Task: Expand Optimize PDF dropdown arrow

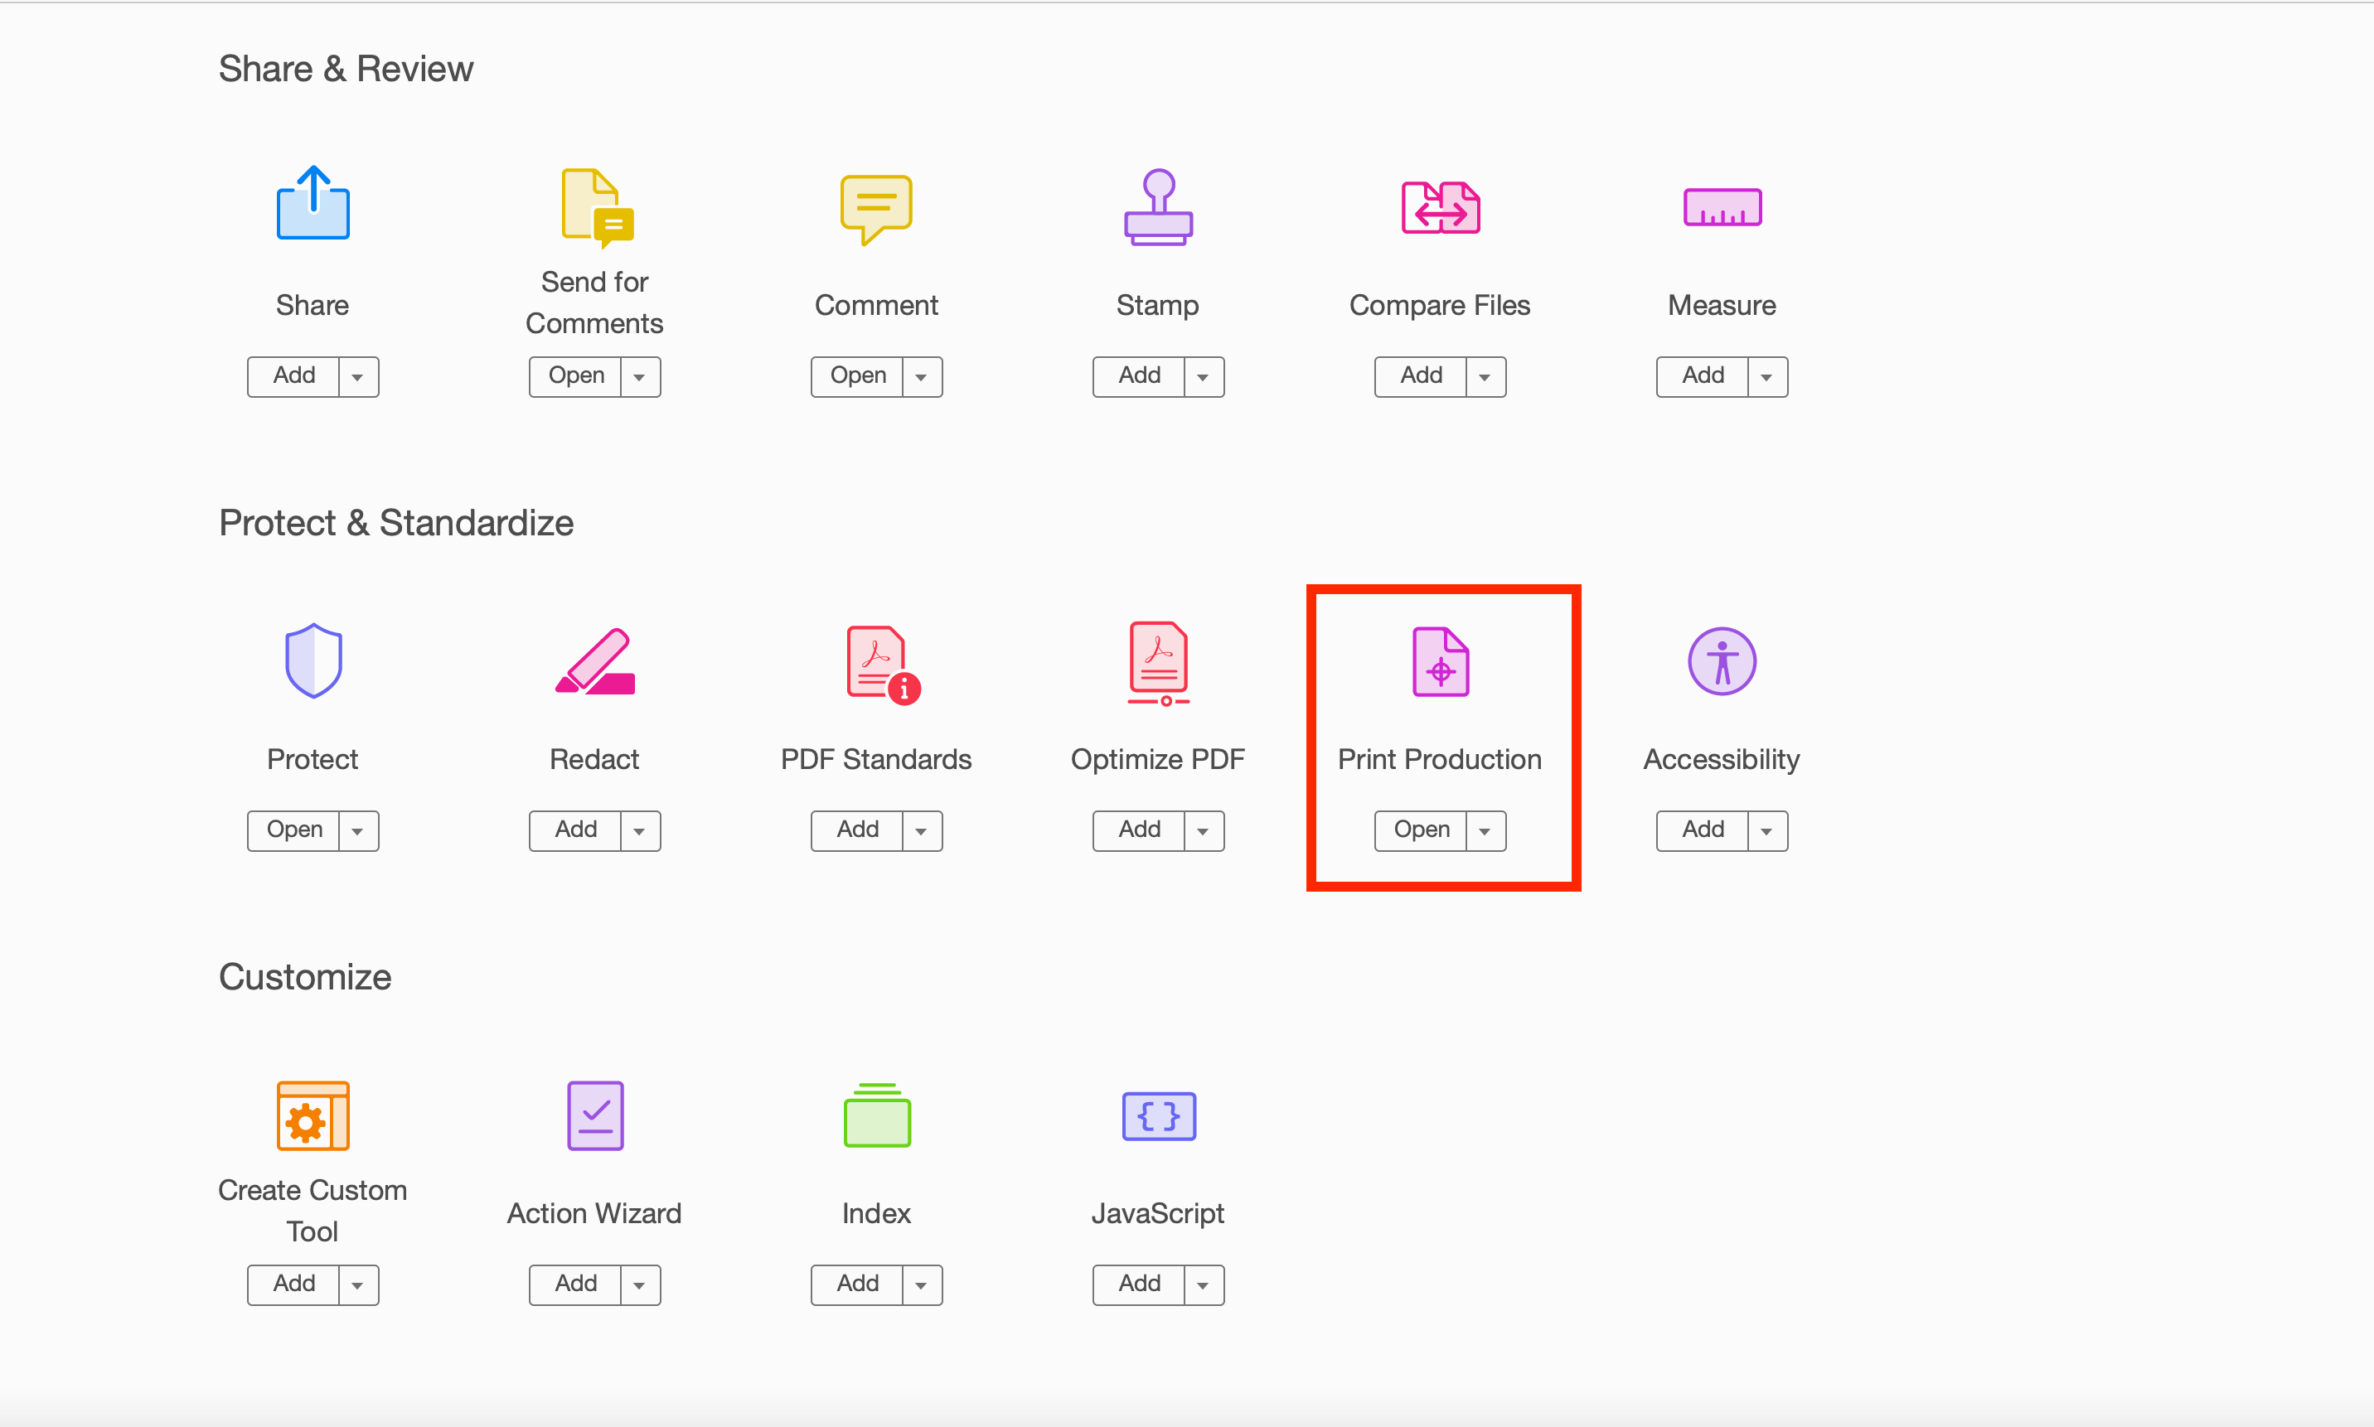Action: click(x=1204, y=831)
